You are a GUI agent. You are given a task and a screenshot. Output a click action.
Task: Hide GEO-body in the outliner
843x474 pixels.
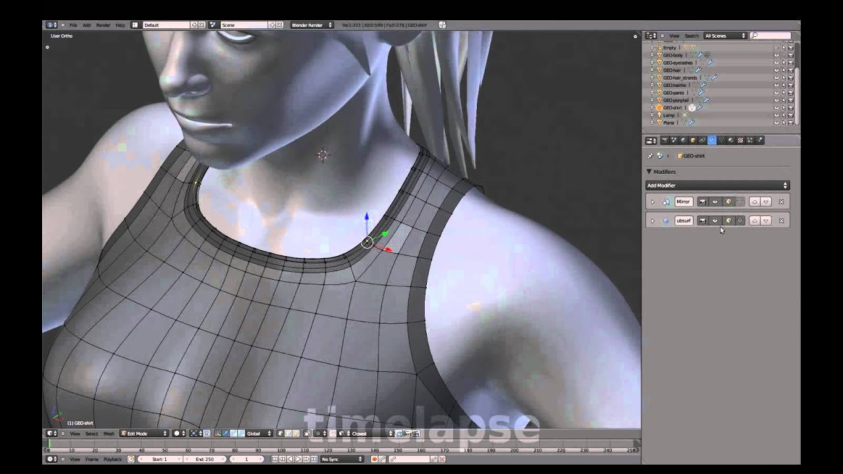(776, 55)
